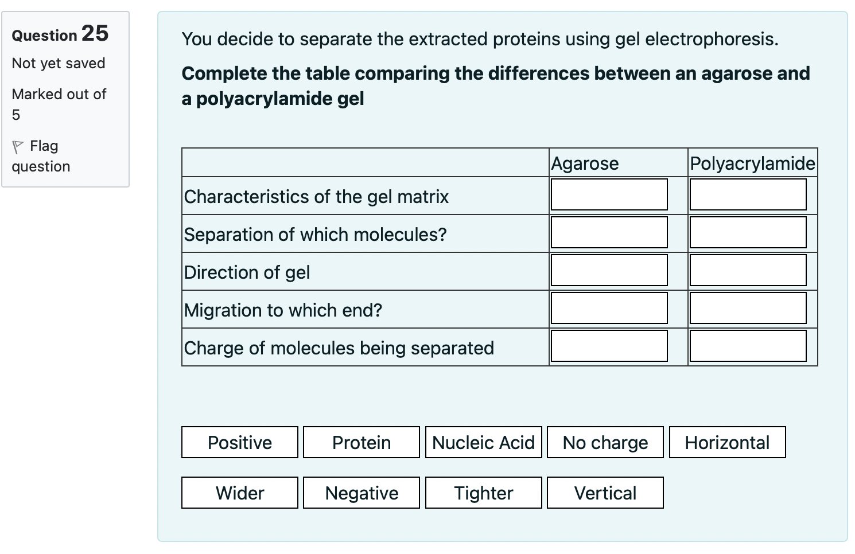This screenshot has width=855, height=554.
Task: Pick the Wider answer tile
Action: pos(240,493)
